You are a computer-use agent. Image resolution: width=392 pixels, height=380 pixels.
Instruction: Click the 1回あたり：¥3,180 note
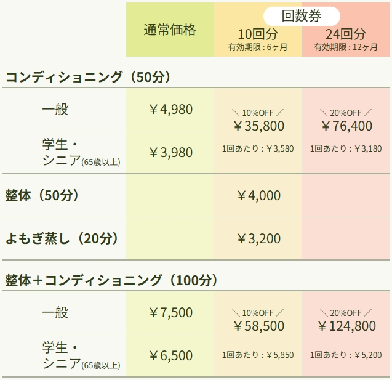346,148
